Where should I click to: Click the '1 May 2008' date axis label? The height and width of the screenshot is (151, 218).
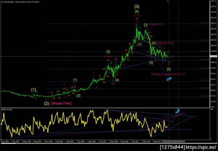[x=113, y=142]
